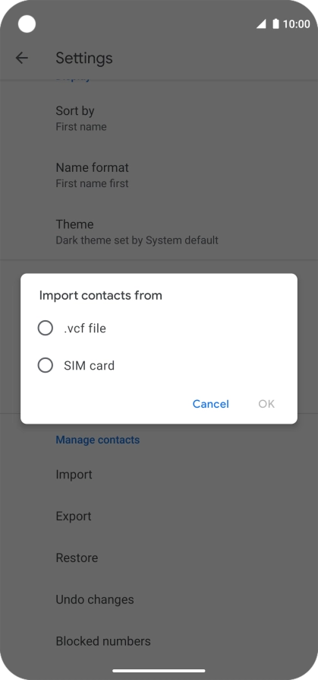This screenshot has width=318, height=680.
Task: Tap the white circular camera cutout icon
Action: (x=27, y=24)
